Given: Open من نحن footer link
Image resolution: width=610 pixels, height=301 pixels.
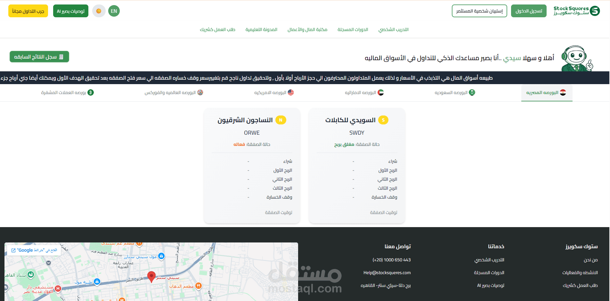Looking at the screenshot, I should pos(591,260).
